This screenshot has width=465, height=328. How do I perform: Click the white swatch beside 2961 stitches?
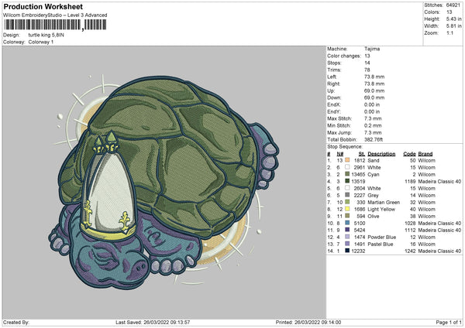coord(347,167)
